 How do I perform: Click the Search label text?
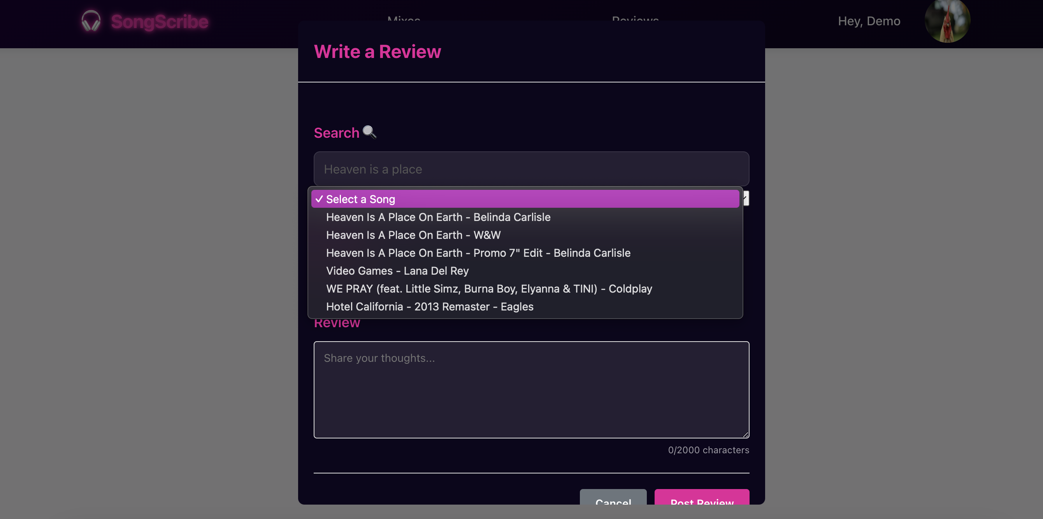pyautogui.click(x=337, y=132)
